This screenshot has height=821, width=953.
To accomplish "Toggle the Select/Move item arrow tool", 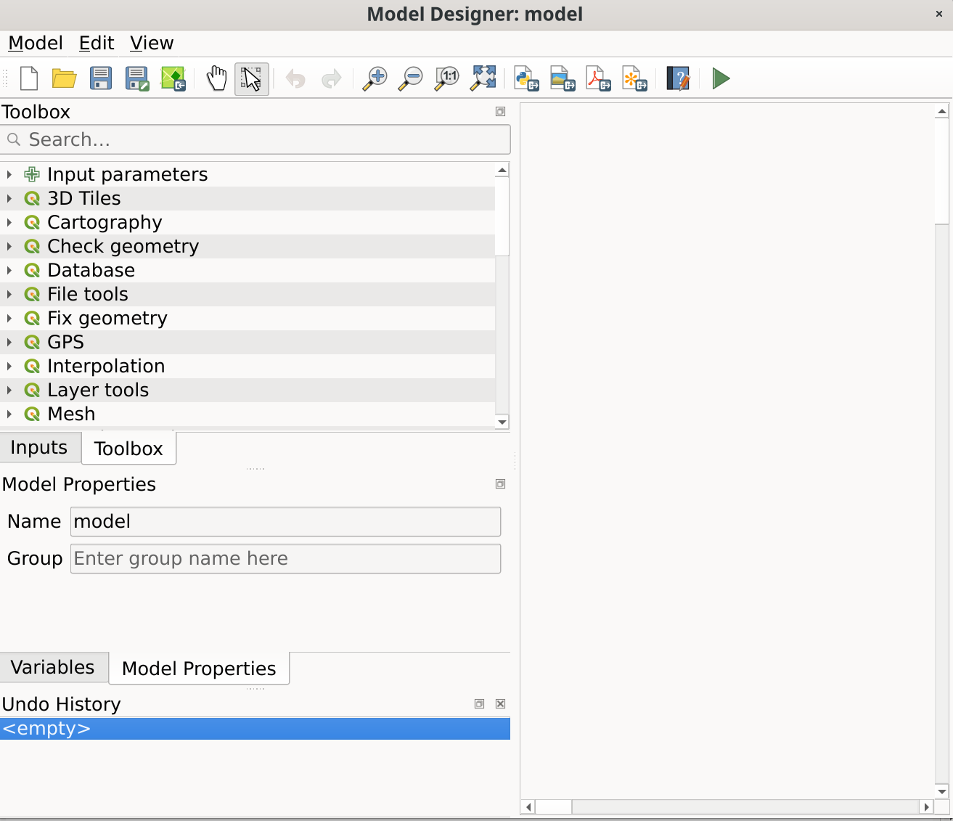I will pos(252,78).
